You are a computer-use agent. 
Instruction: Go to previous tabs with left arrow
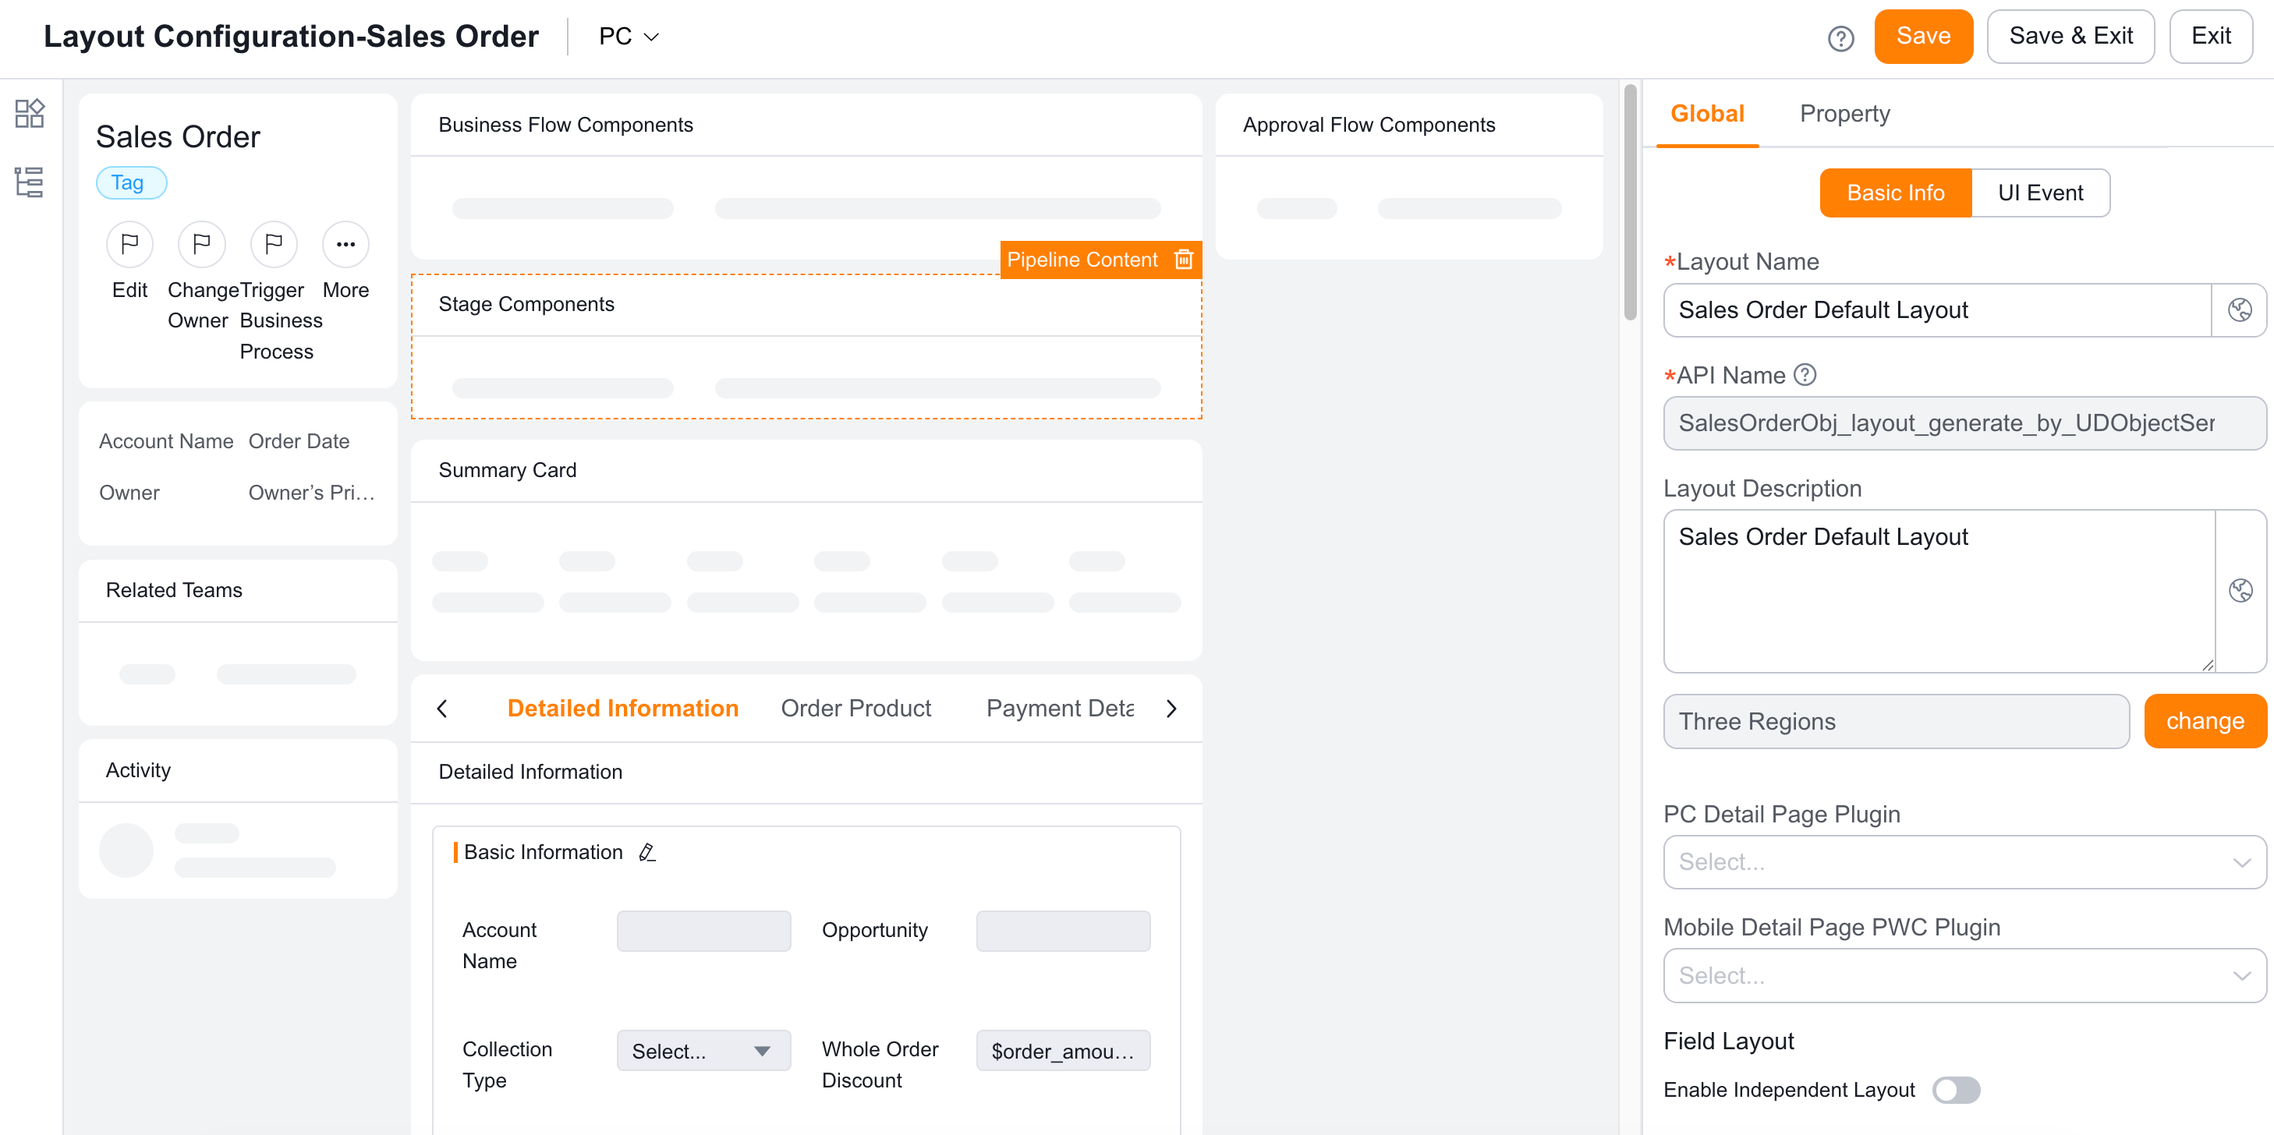[x=442, y=709]
